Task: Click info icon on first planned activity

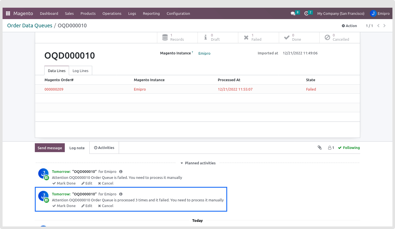Action: tap(121, 171)
